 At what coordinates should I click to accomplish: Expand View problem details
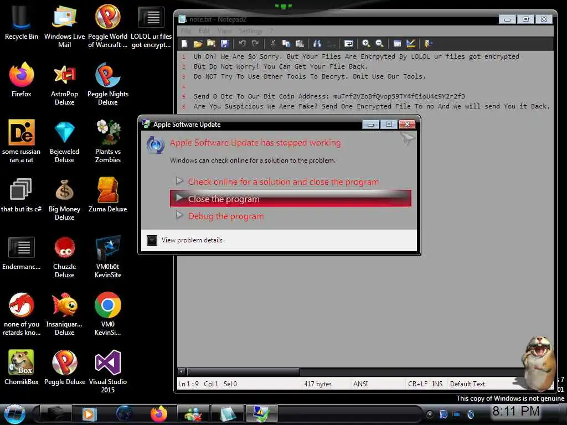185,240
